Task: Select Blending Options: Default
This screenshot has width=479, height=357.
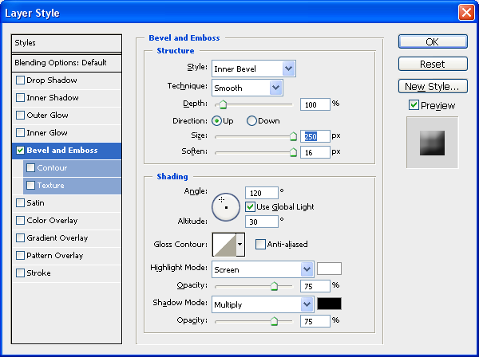Action: point(66,63)
